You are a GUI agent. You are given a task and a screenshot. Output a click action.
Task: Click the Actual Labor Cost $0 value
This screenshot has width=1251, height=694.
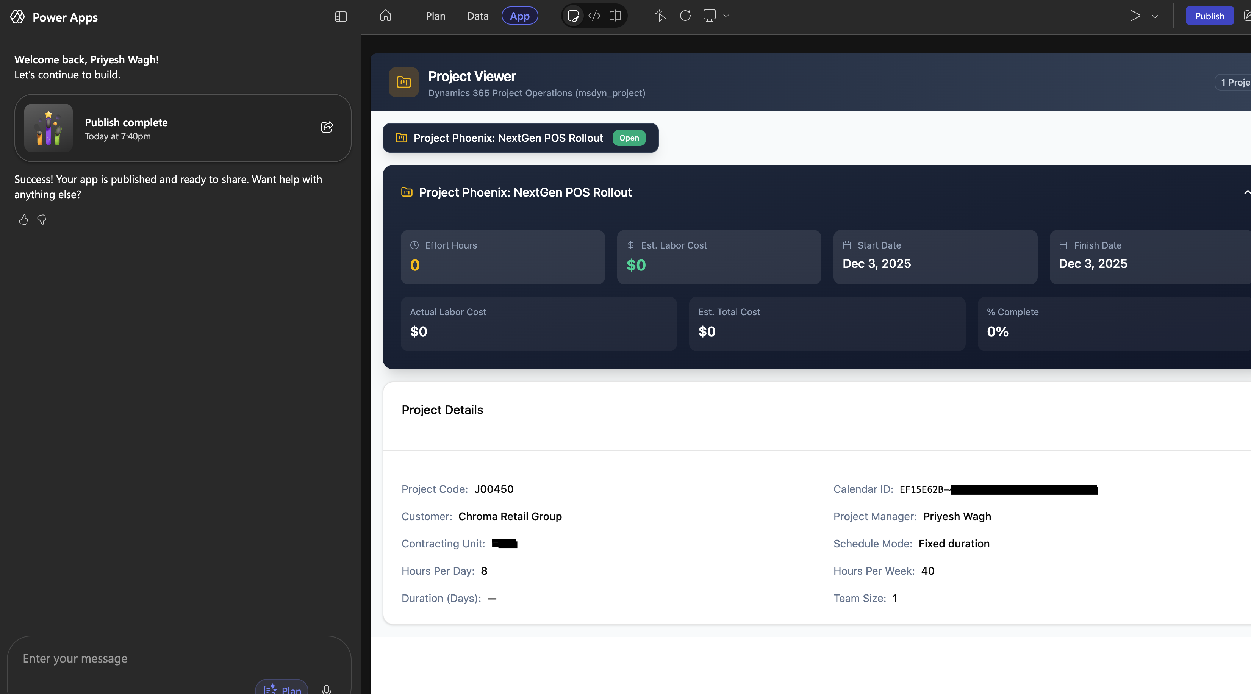[419, 332]
